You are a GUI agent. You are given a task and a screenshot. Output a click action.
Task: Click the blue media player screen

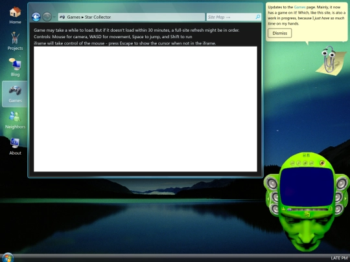307,186
